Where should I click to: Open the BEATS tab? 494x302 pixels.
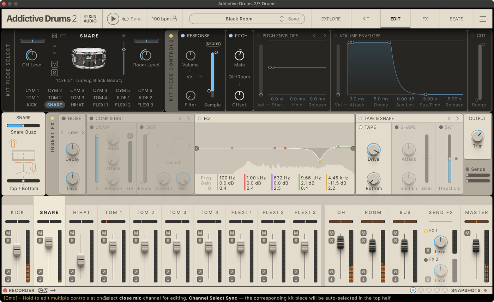456,19
